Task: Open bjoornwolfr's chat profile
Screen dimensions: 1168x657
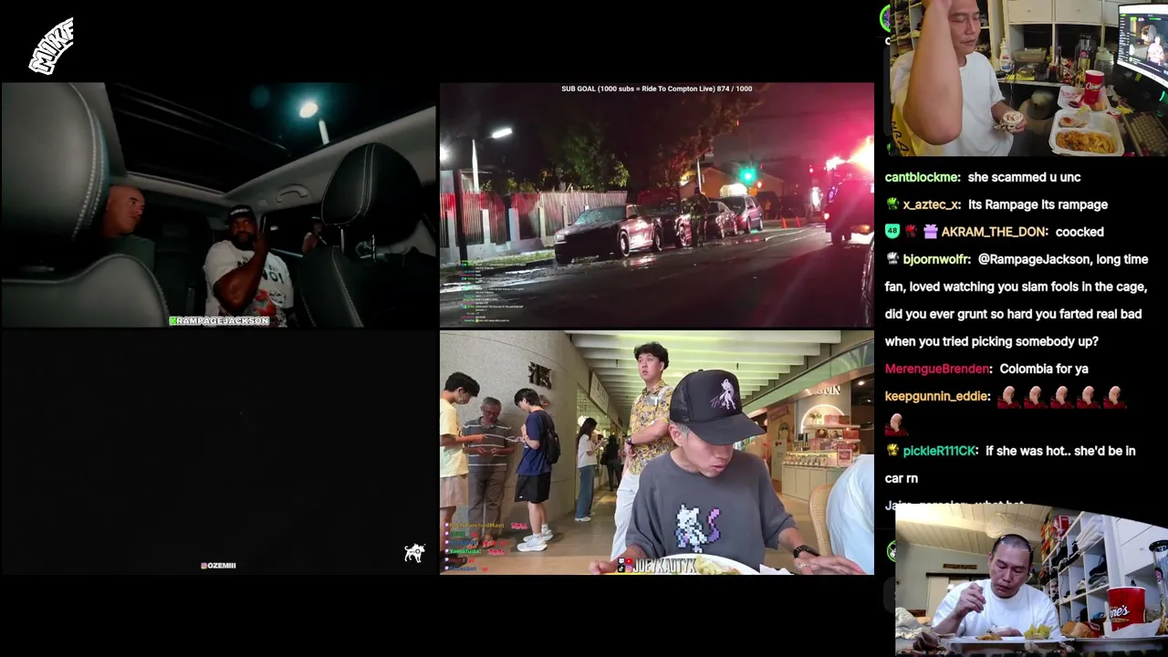Action: (x=936, y=259)
